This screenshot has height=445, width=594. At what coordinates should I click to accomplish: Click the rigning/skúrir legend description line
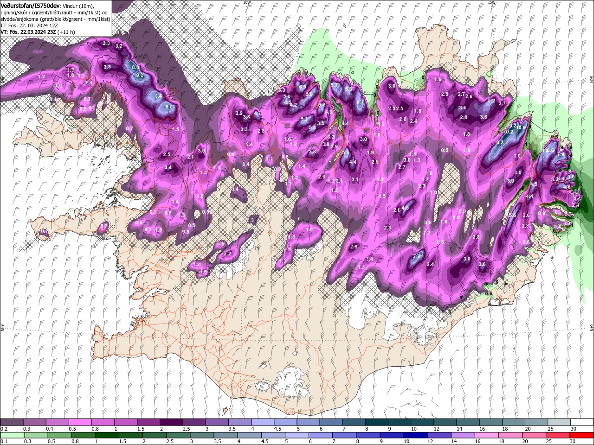(x=55, y=12)
